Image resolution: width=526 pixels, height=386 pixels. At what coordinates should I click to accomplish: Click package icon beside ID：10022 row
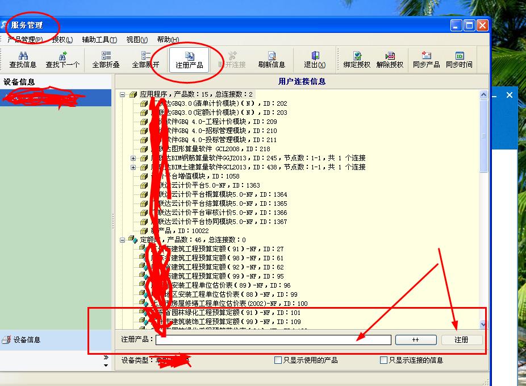144,231
